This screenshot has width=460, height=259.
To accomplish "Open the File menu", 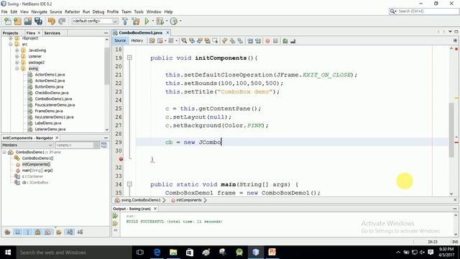I will point(4,12).
